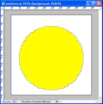The width and height of the screenshot is (103, 104).
Task: Click the yellow filled circle on the canvas
Action: click(x=51, y=58)
